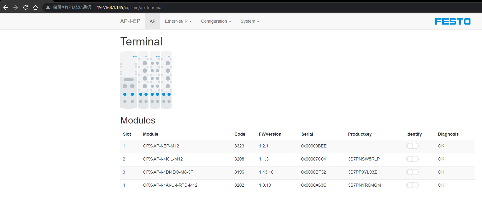Switch to the AP tab
Viewport: 482px width, 205px height.
click(x=153, y=21)
